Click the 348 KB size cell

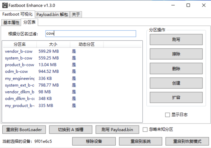point(45,99)
